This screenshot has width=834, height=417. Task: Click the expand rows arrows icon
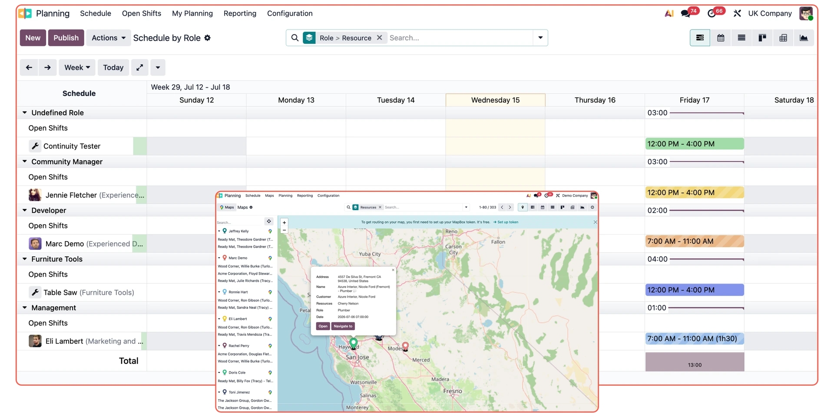pos(139,67)
